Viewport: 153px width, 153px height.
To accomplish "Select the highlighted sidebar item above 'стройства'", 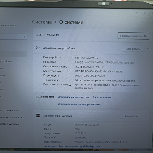I will point(14,54).
